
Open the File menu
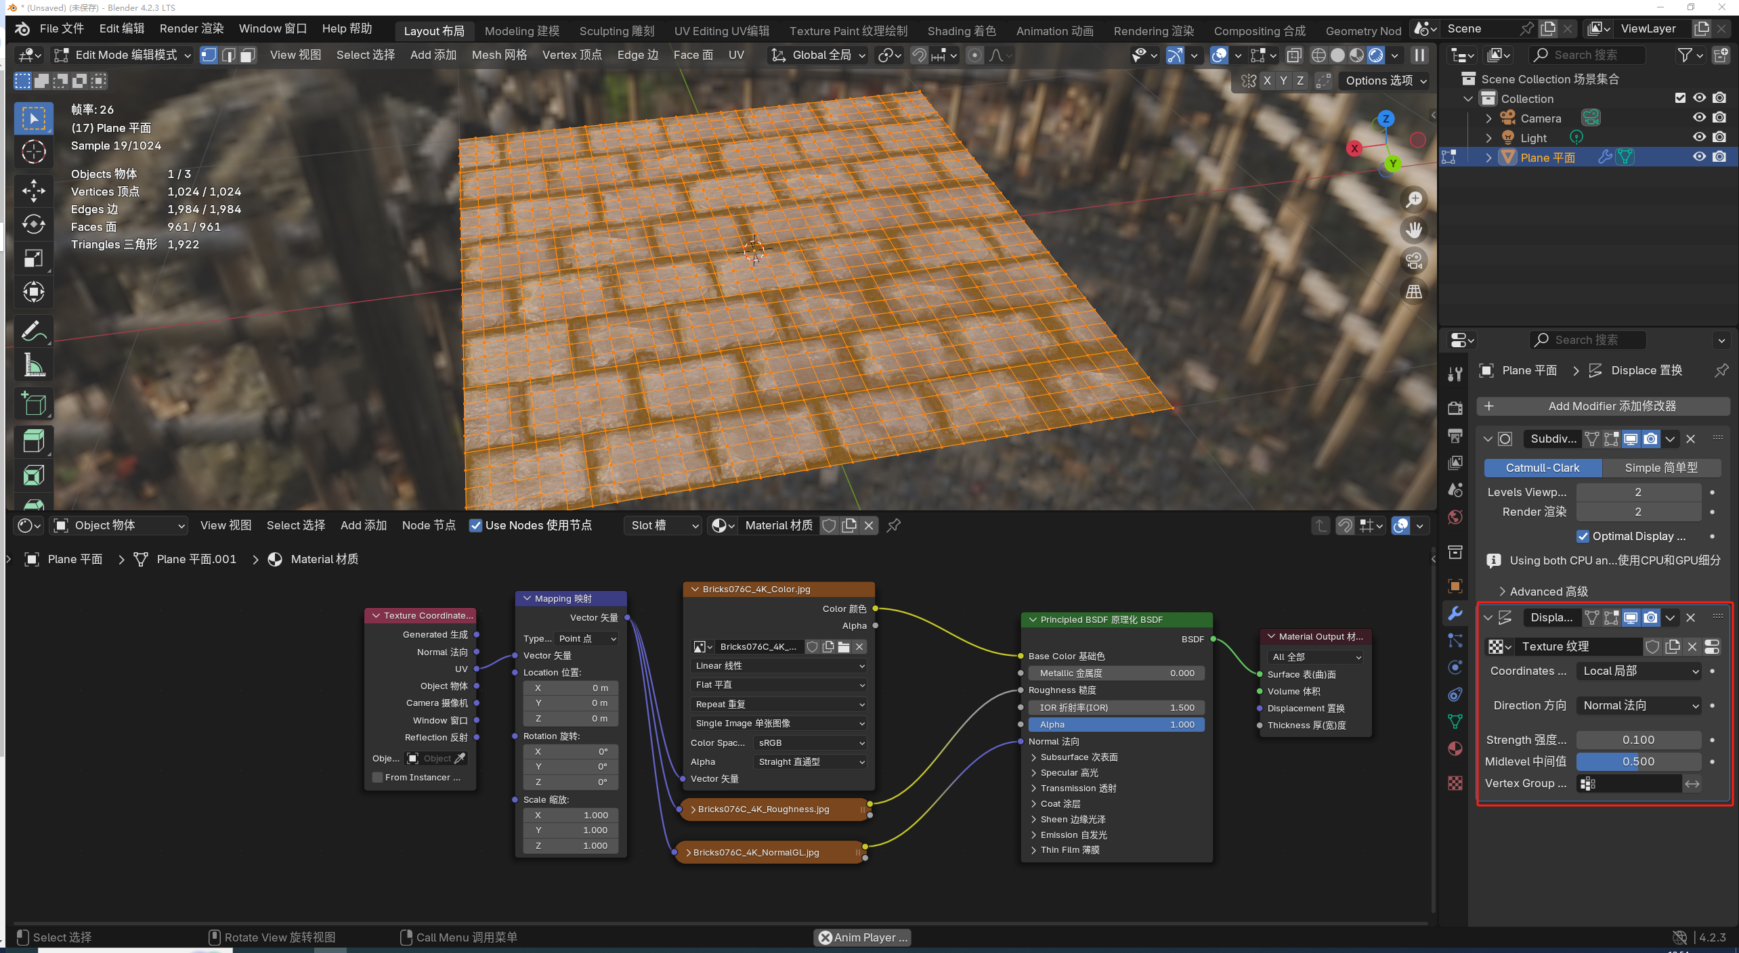click(x=62, y=28)
